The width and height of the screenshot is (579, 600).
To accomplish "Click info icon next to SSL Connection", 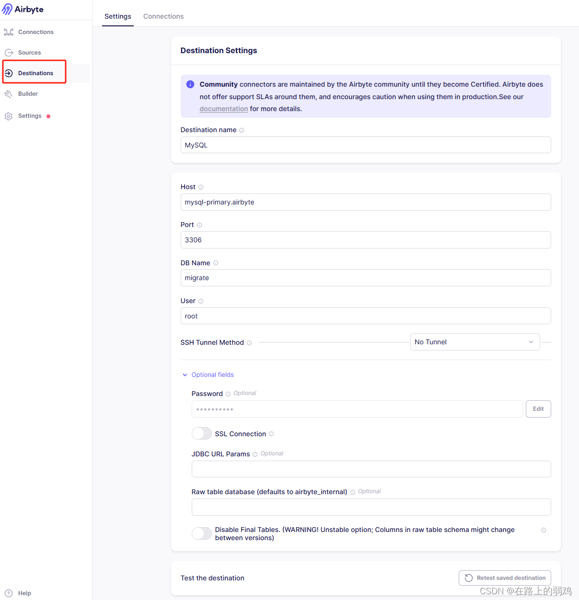I will point(271,434).
